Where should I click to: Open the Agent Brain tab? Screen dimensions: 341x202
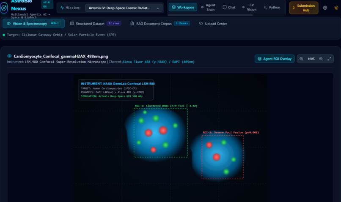tap(208, 7)
